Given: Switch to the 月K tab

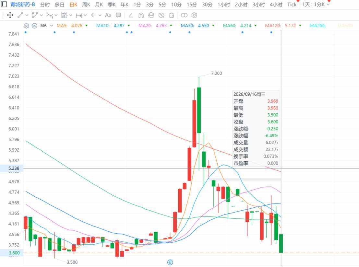Looking at the screenshot, I should click(99, 5).
